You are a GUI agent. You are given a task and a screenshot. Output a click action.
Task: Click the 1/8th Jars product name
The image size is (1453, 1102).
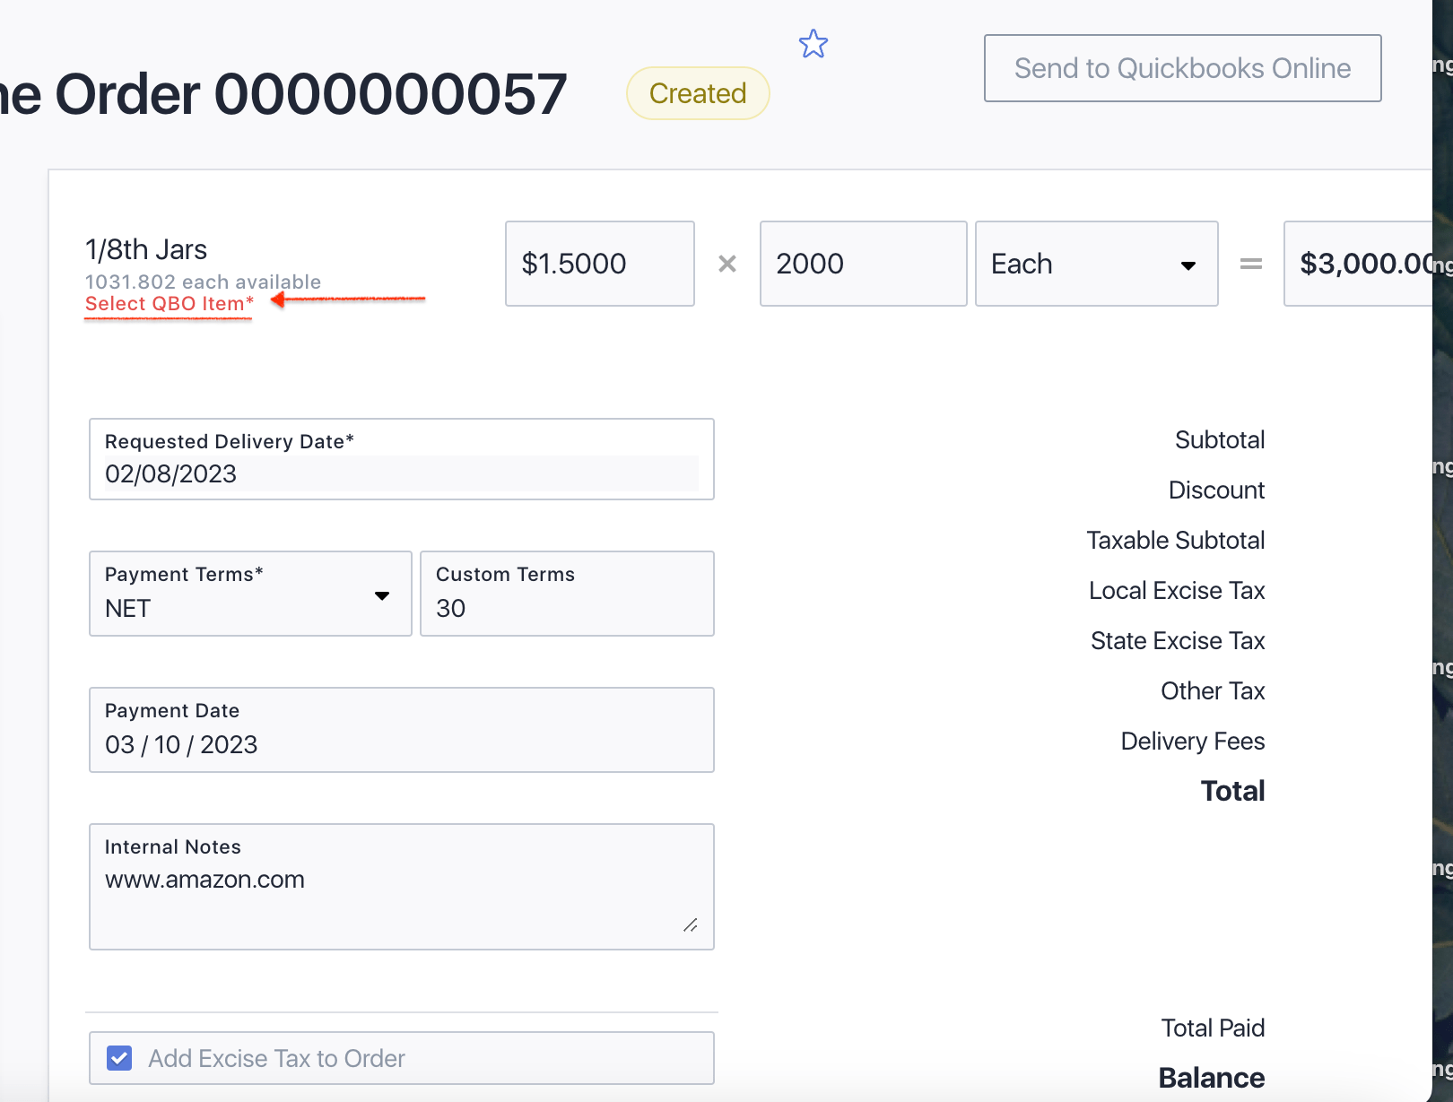tap(145, 249)
